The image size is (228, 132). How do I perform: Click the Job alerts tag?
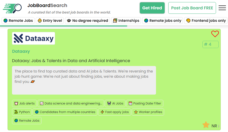point(24,103)
